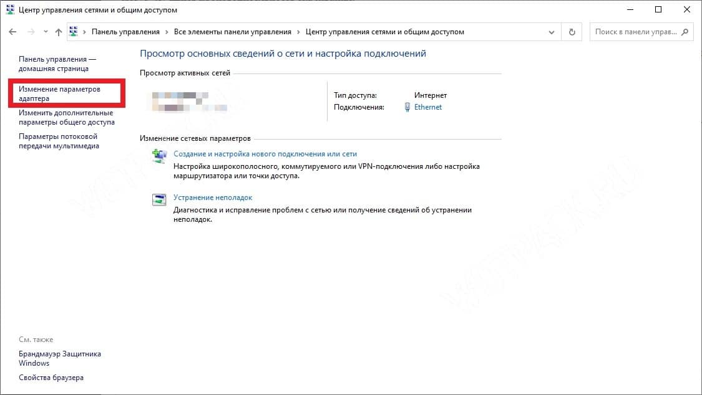Image resolution: width=702 pixels, height=395 pixels.
Task: Open Брандмауэр Защитника Windows
Action: [x=59, y=358]
